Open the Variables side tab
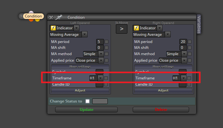223x128 pixels. click(199, 24)
